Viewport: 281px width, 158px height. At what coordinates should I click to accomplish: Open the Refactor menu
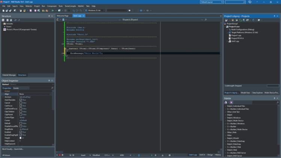[x=29, y=6]
